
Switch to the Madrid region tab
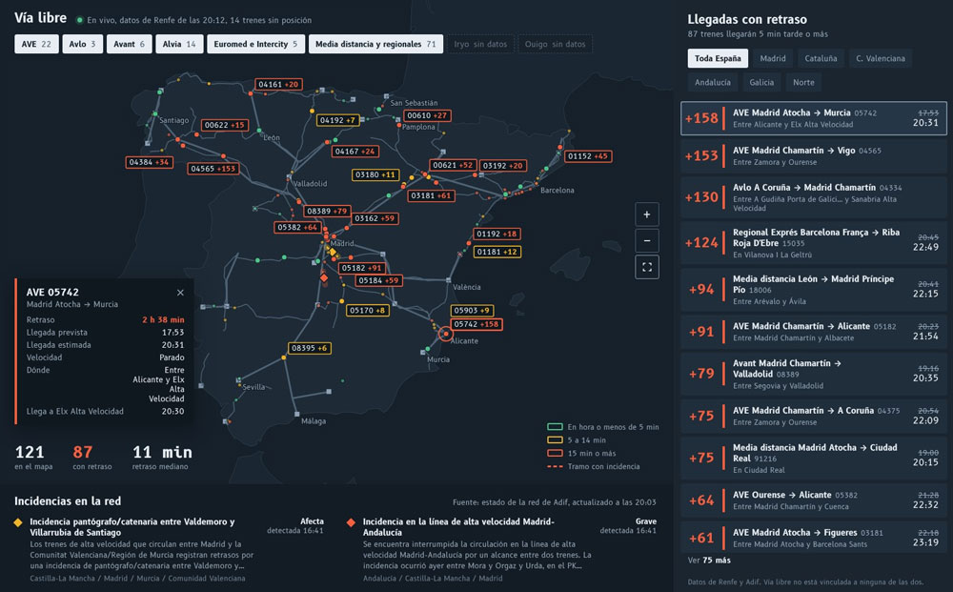pos(773,58)
